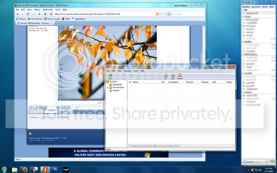
Task: Open the Penny Arcade! bookmark
Action: (52, 19)
